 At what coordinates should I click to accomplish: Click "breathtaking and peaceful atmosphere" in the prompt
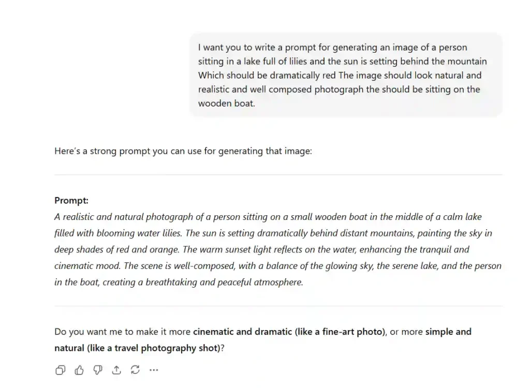pos(231,282)
